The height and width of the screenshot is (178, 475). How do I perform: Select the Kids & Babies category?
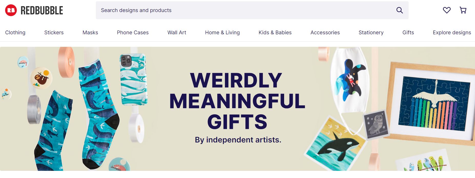tap(275, 32)
